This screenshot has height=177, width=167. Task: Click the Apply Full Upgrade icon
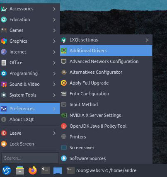[x=64, y=83]
